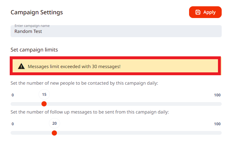Click the "Enter campaign name" floating label
This screenshot has width=252, height=143.
pos(32,26)
